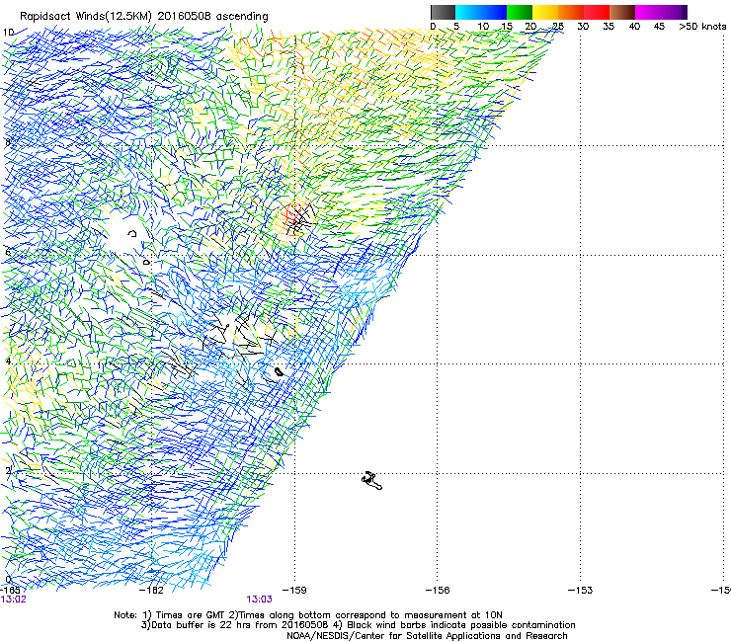Click the title 'Rapidscat Winds(12.5KM) 20160508 ascending'
Image resolution: width=731 pixels, height=642 pixels.
[x=144, y=17]
